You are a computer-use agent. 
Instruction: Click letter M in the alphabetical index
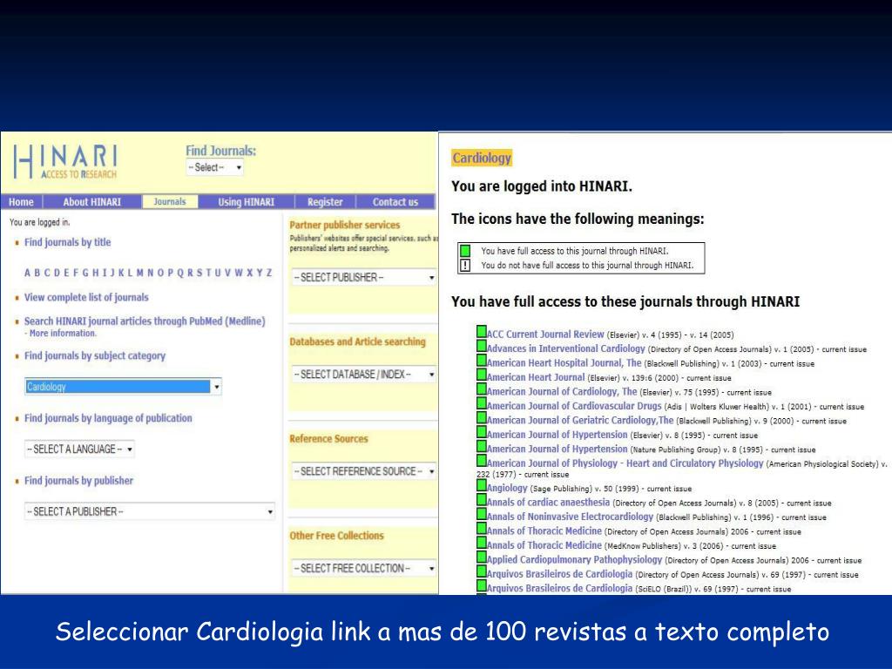tap(139, 273)
